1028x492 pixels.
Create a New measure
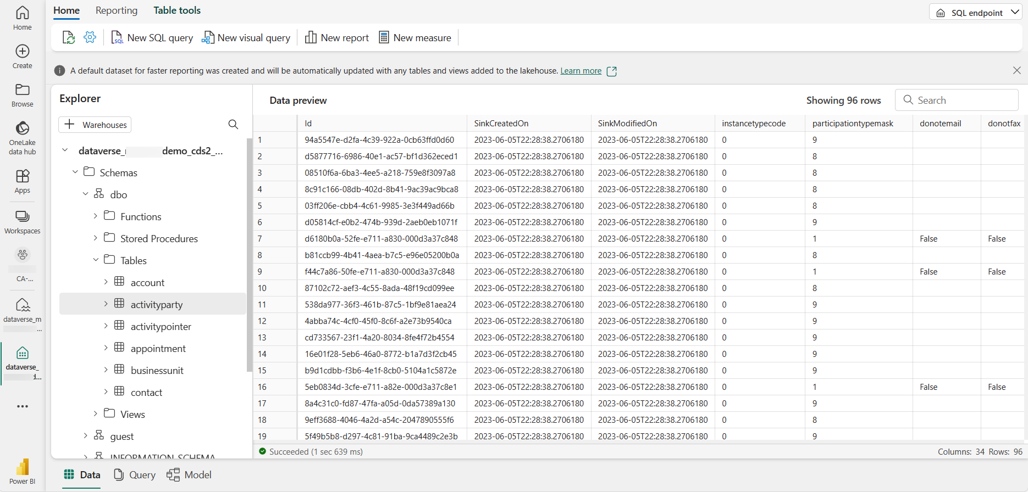click(414, 37)
